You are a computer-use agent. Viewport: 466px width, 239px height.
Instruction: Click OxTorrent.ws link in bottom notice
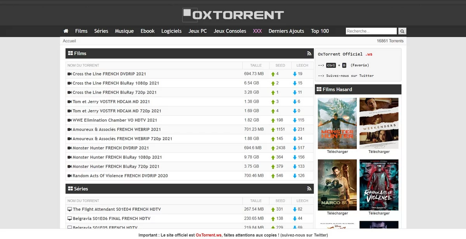209,235
